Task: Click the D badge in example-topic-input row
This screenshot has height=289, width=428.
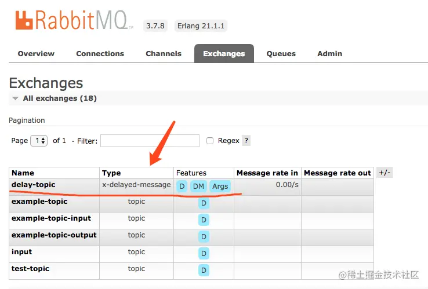Action: (204, 220)
